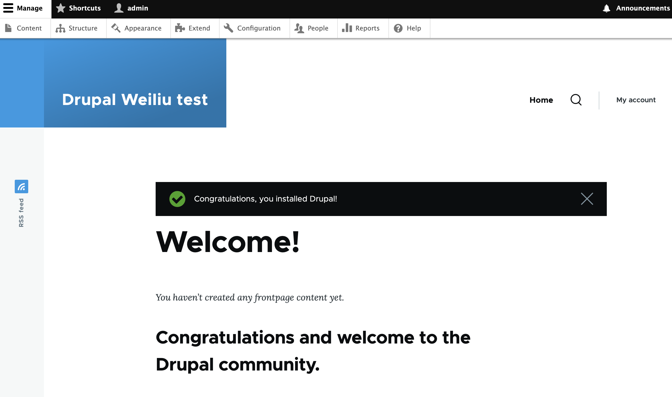Click the My account link

coord(636,100)
